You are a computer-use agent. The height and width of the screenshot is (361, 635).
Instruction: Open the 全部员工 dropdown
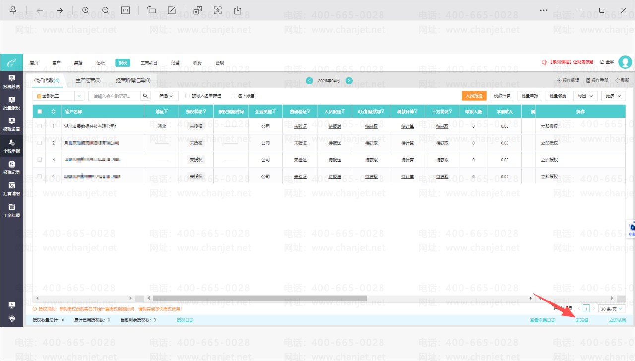pyautogui.click(x=59, y=96)
